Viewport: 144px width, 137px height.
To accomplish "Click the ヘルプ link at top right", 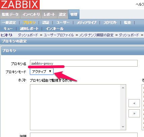I will pos(140,4).
